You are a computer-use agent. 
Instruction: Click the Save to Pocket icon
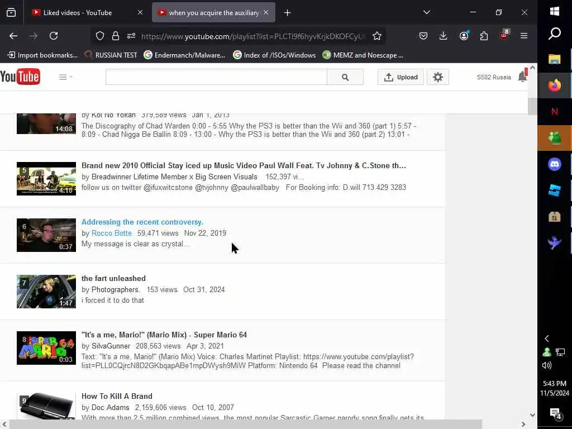click(x=423, y=36)
